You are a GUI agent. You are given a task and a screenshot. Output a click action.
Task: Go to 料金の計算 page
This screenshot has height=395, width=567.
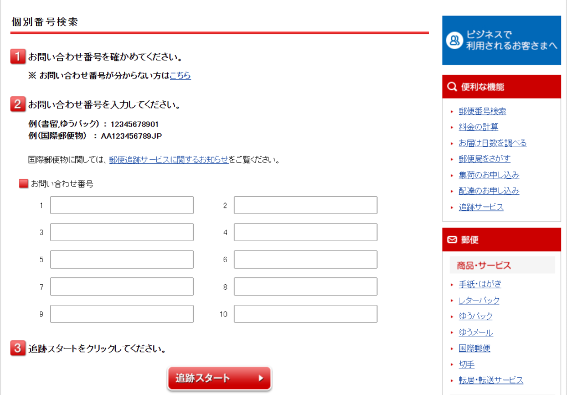478,127
